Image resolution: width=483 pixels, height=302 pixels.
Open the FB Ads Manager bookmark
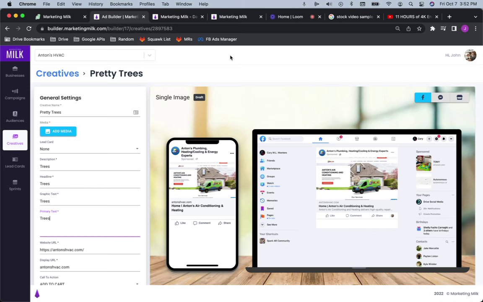click(218, 39)
